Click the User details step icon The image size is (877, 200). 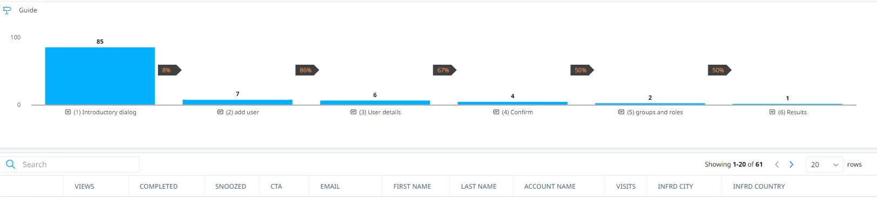pyautogui.click(x=353, y=112)
